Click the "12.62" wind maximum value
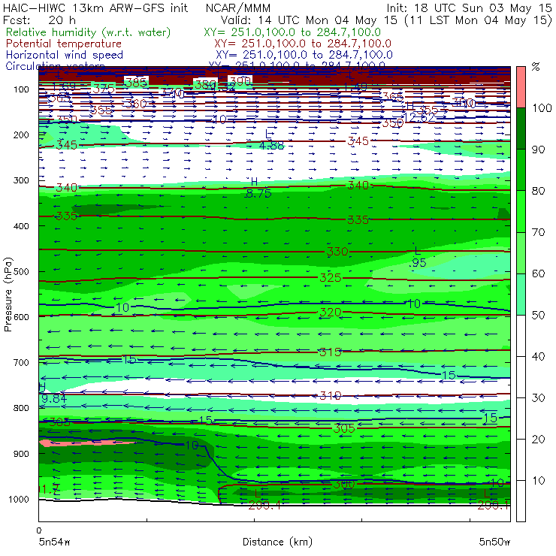Image resolution: width=556 pixels, height=556 pixels. (x=419, y=118)
